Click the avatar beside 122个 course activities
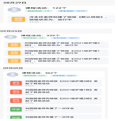118x121 pixels. [14, 10]
